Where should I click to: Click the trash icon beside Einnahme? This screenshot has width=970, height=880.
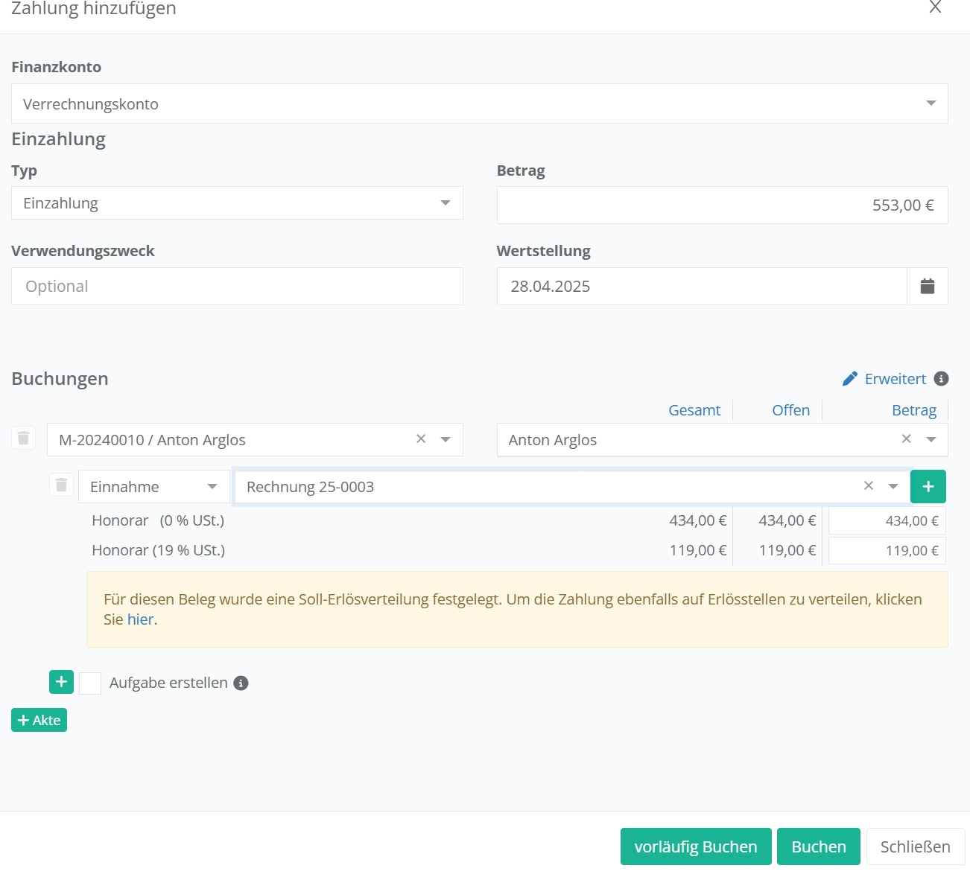(61, 485)
